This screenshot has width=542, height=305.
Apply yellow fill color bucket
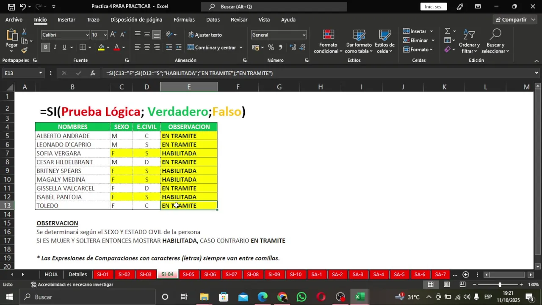coord(101,47)
